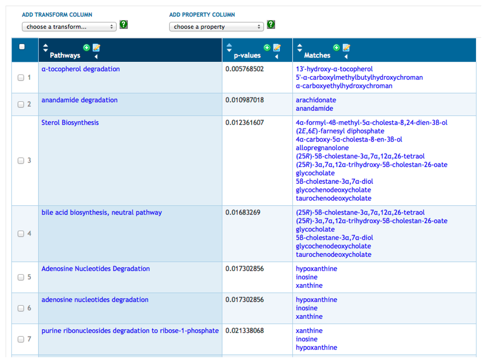Click help icon beside property dropdown
The height and width of the screenshot is (363, 487).
coord(271,25)
